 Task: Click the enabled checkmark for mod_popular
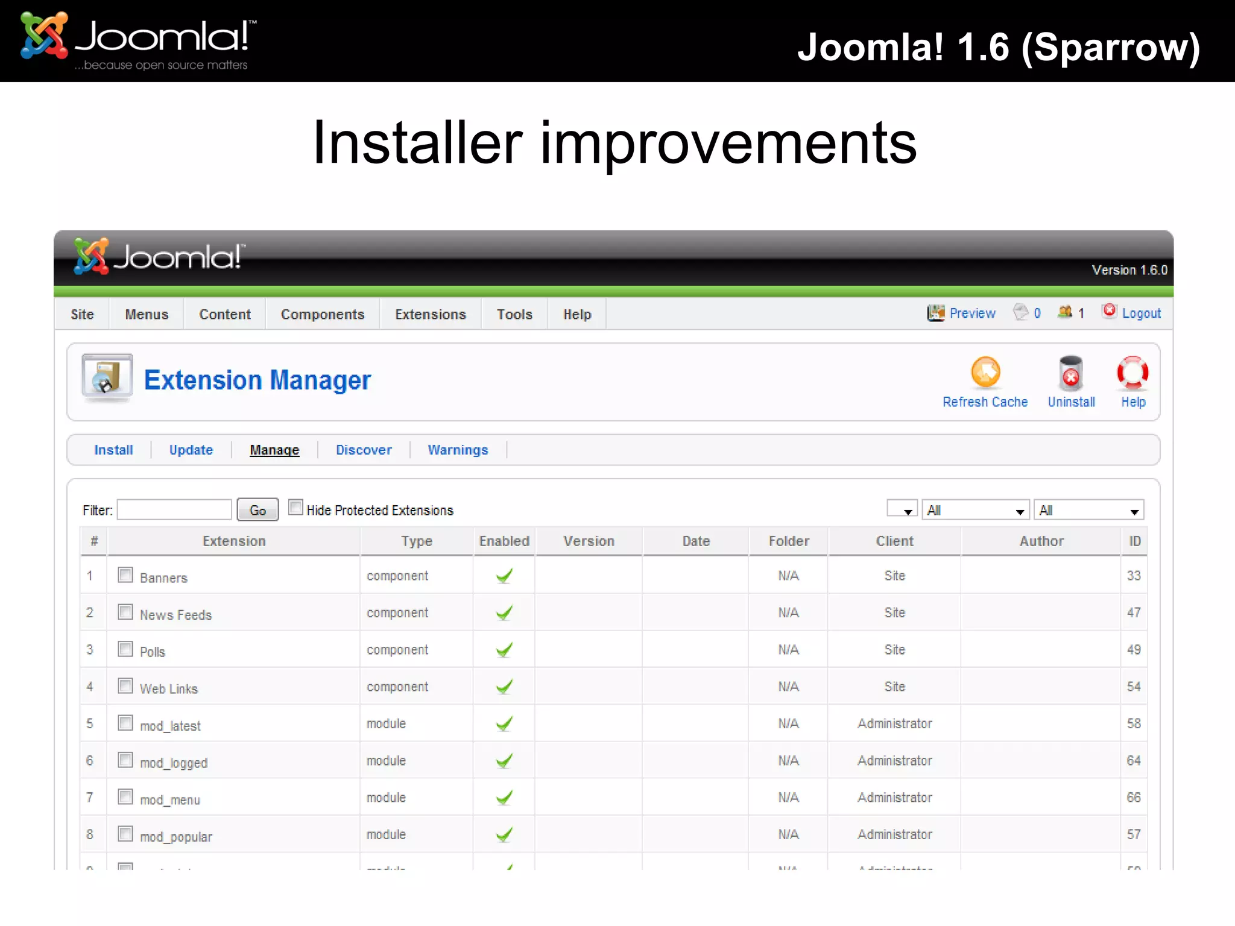tap(504, 834)
